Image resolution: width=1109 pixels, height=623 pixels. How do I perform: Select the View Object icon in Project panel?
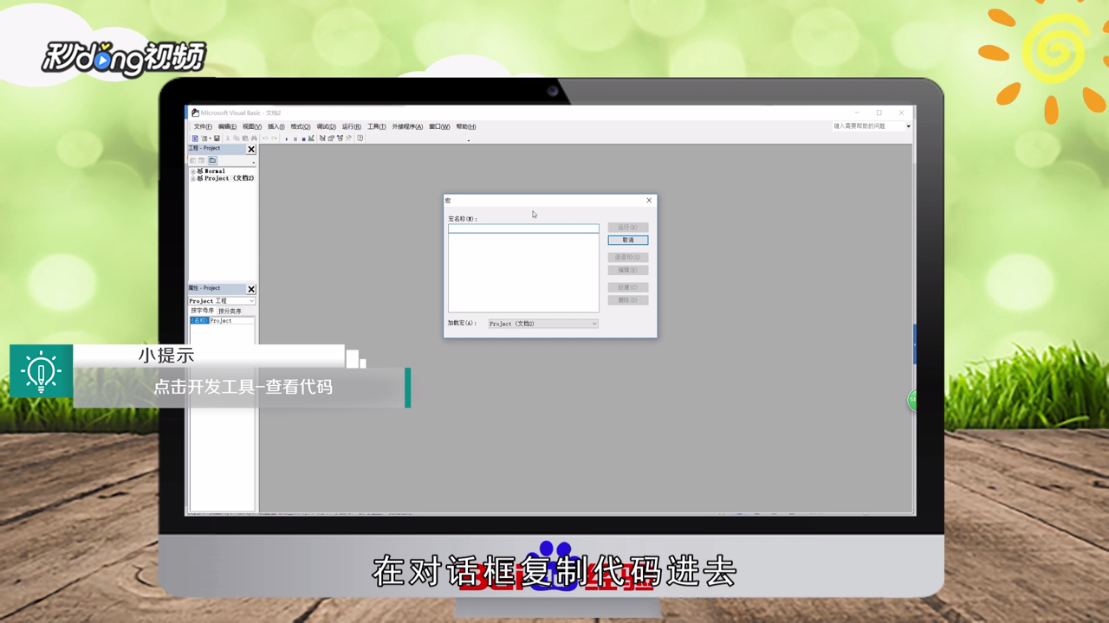(x=201, y=160)
